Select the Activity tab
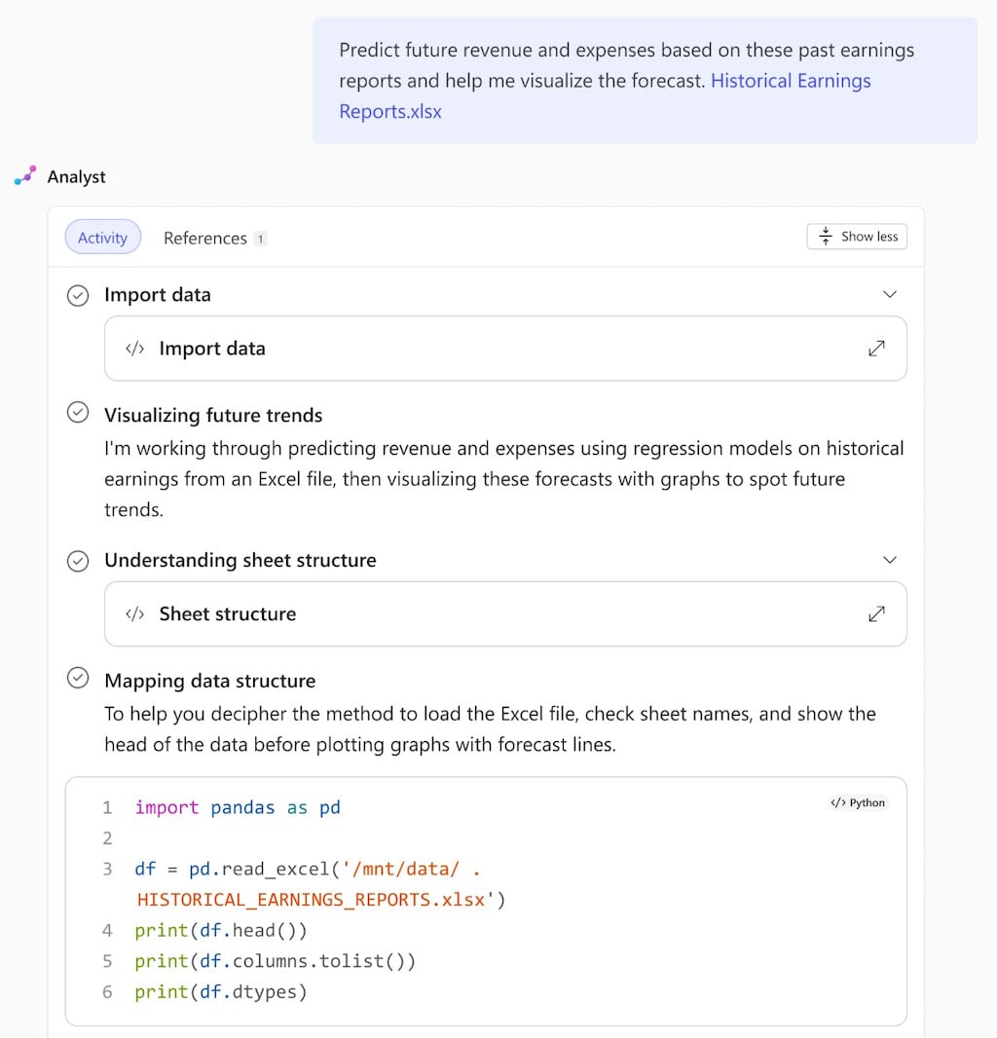This screenshot has width=997, height=1038. tap(102, 237)
